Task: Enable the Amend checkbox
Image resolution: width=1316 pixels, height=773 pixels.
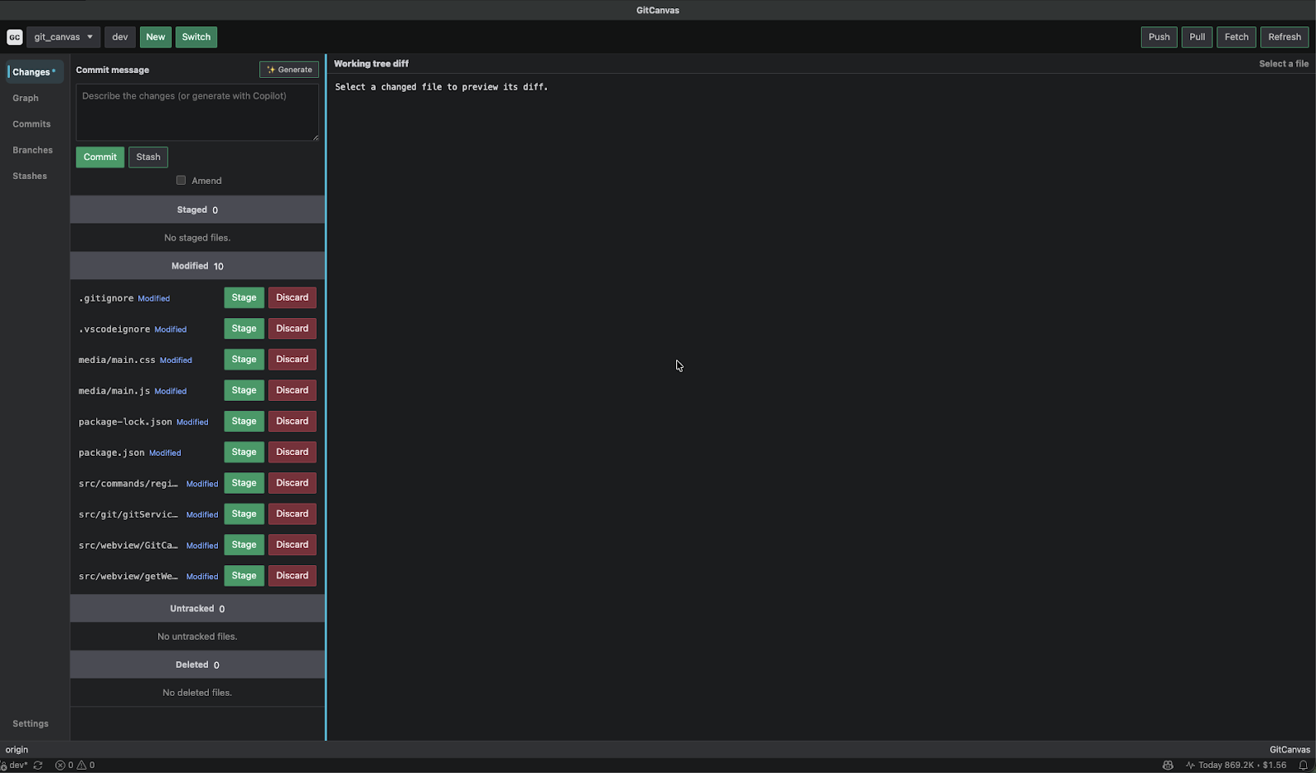Action: (181, 181)
